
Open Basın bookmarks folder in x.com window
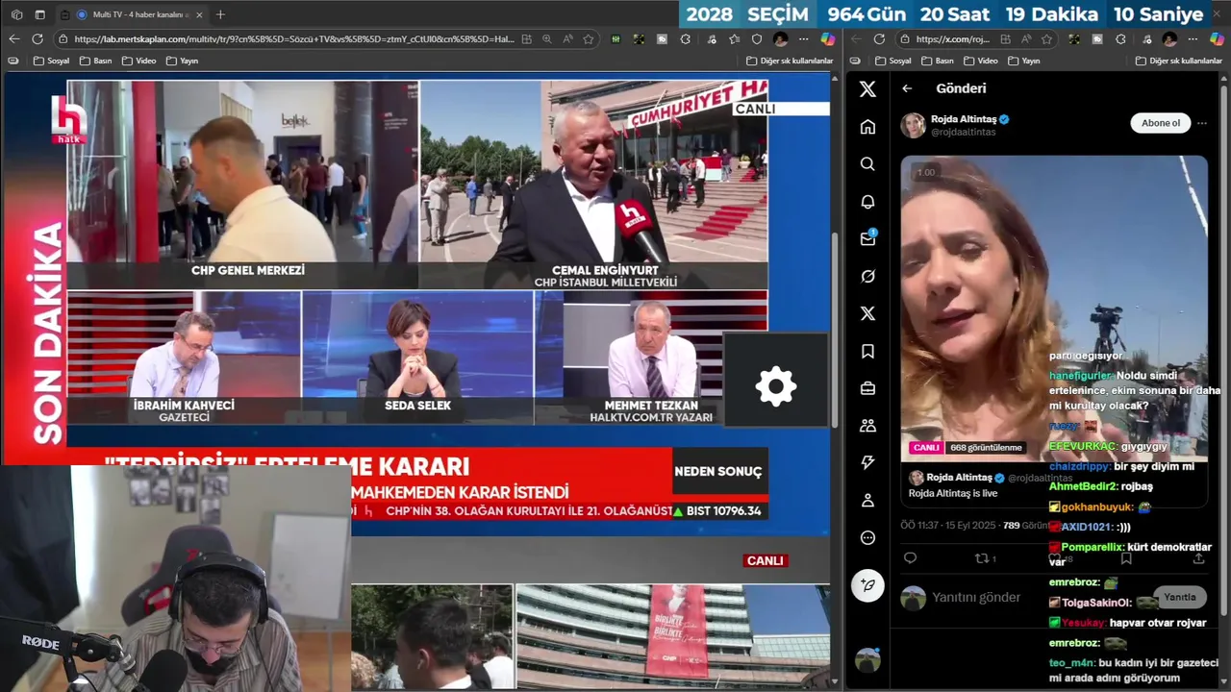(939, 61)
